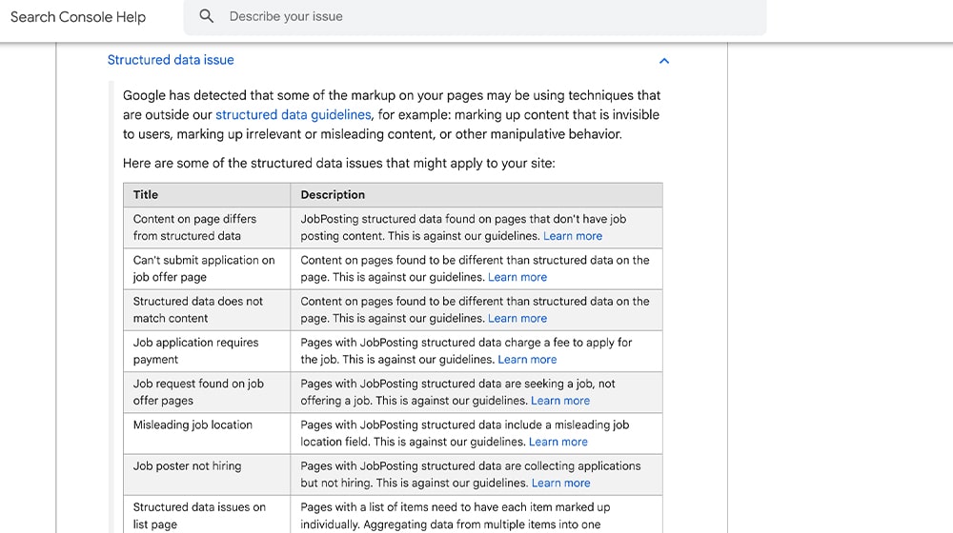This screenshot has width=953, height=533.
Task: Click description about seeking a job, not offering
Action: tap(476, 393)
